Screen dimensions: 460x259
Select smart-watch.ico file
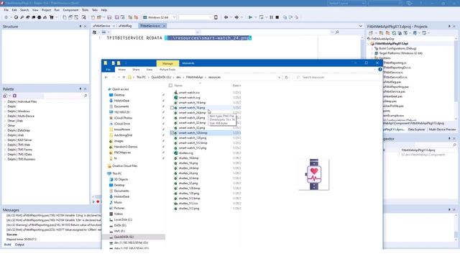tap(189, 93)
